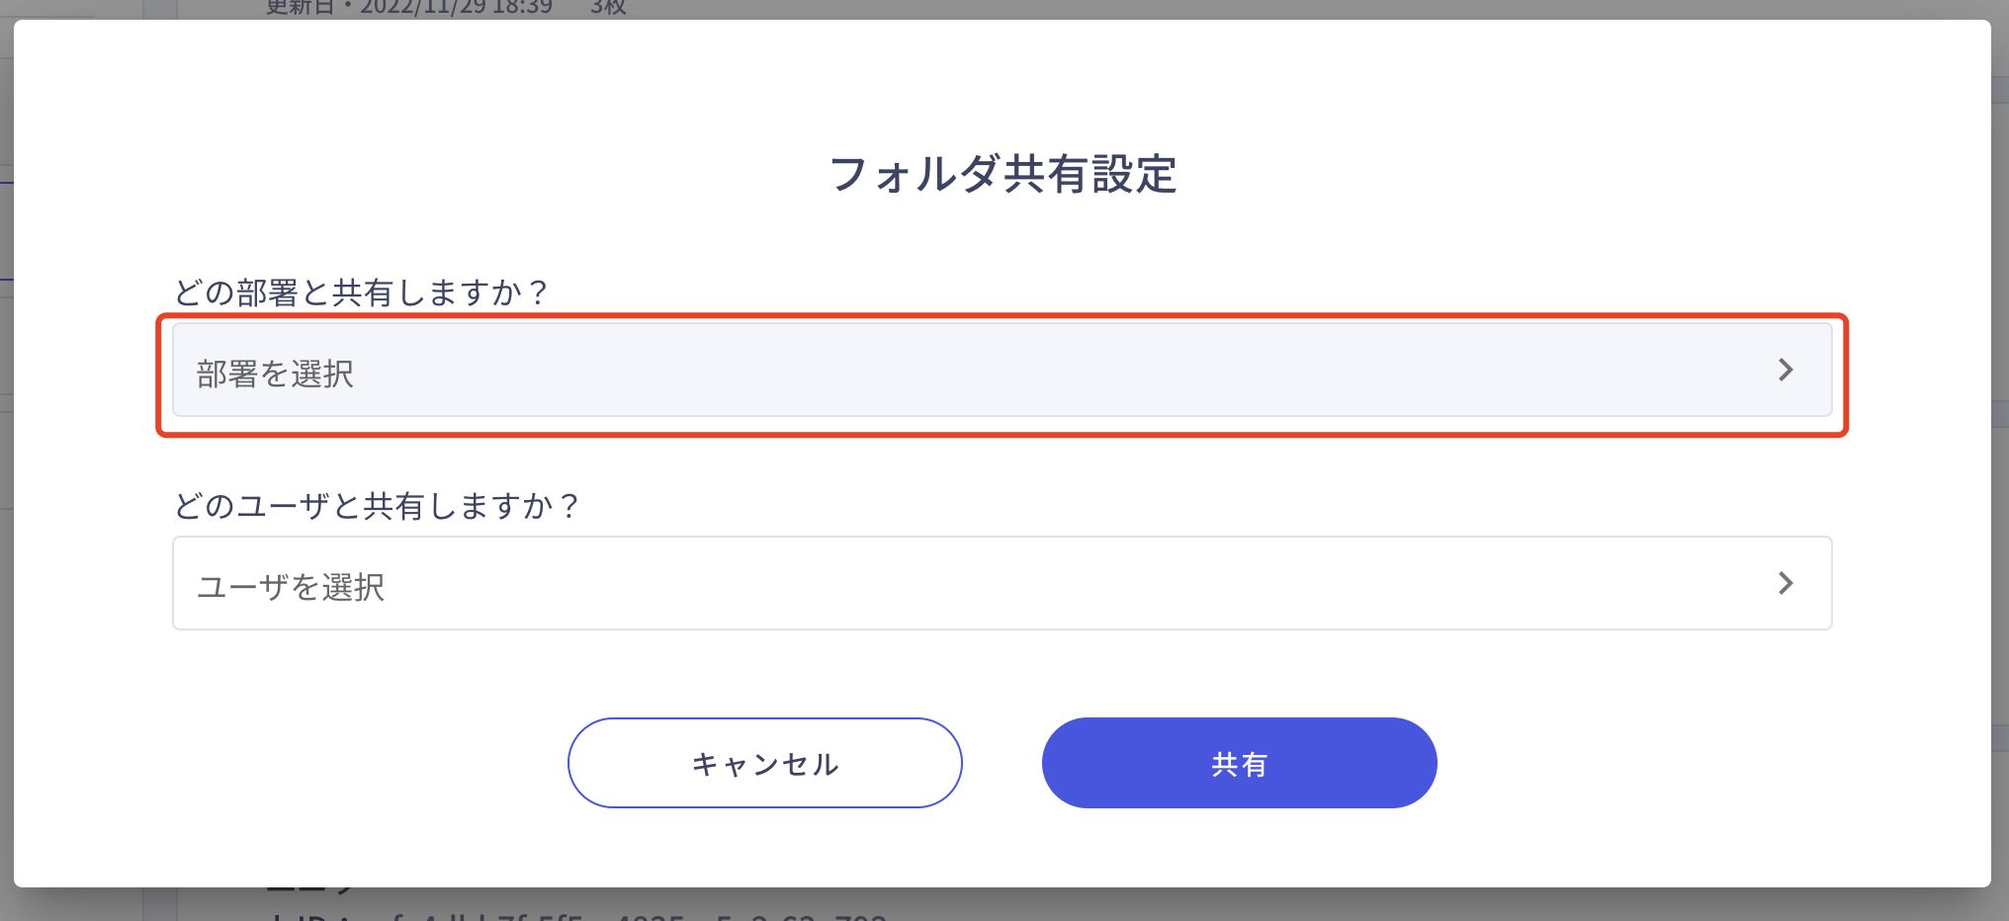Select the ユーザを選択 placeholder text

[291, 587]
